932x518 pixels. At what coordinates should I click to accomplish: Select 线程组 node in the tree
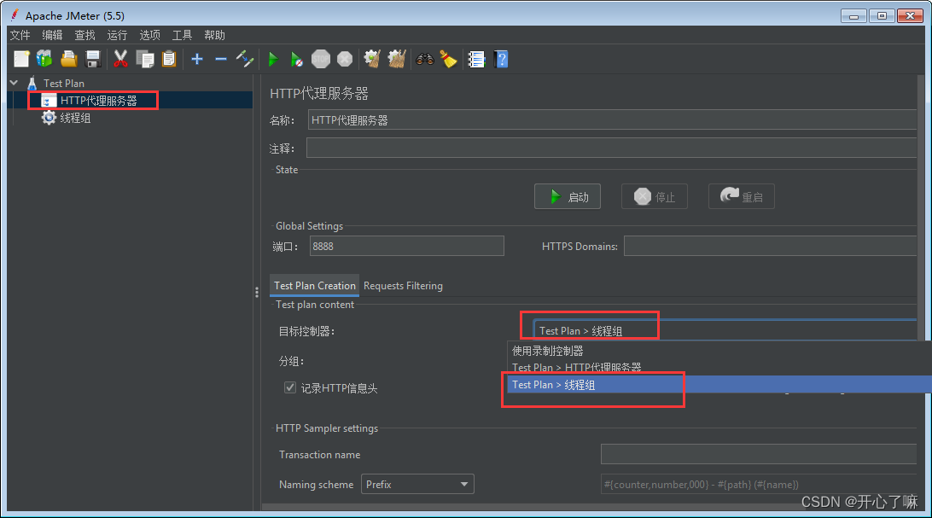75,118
